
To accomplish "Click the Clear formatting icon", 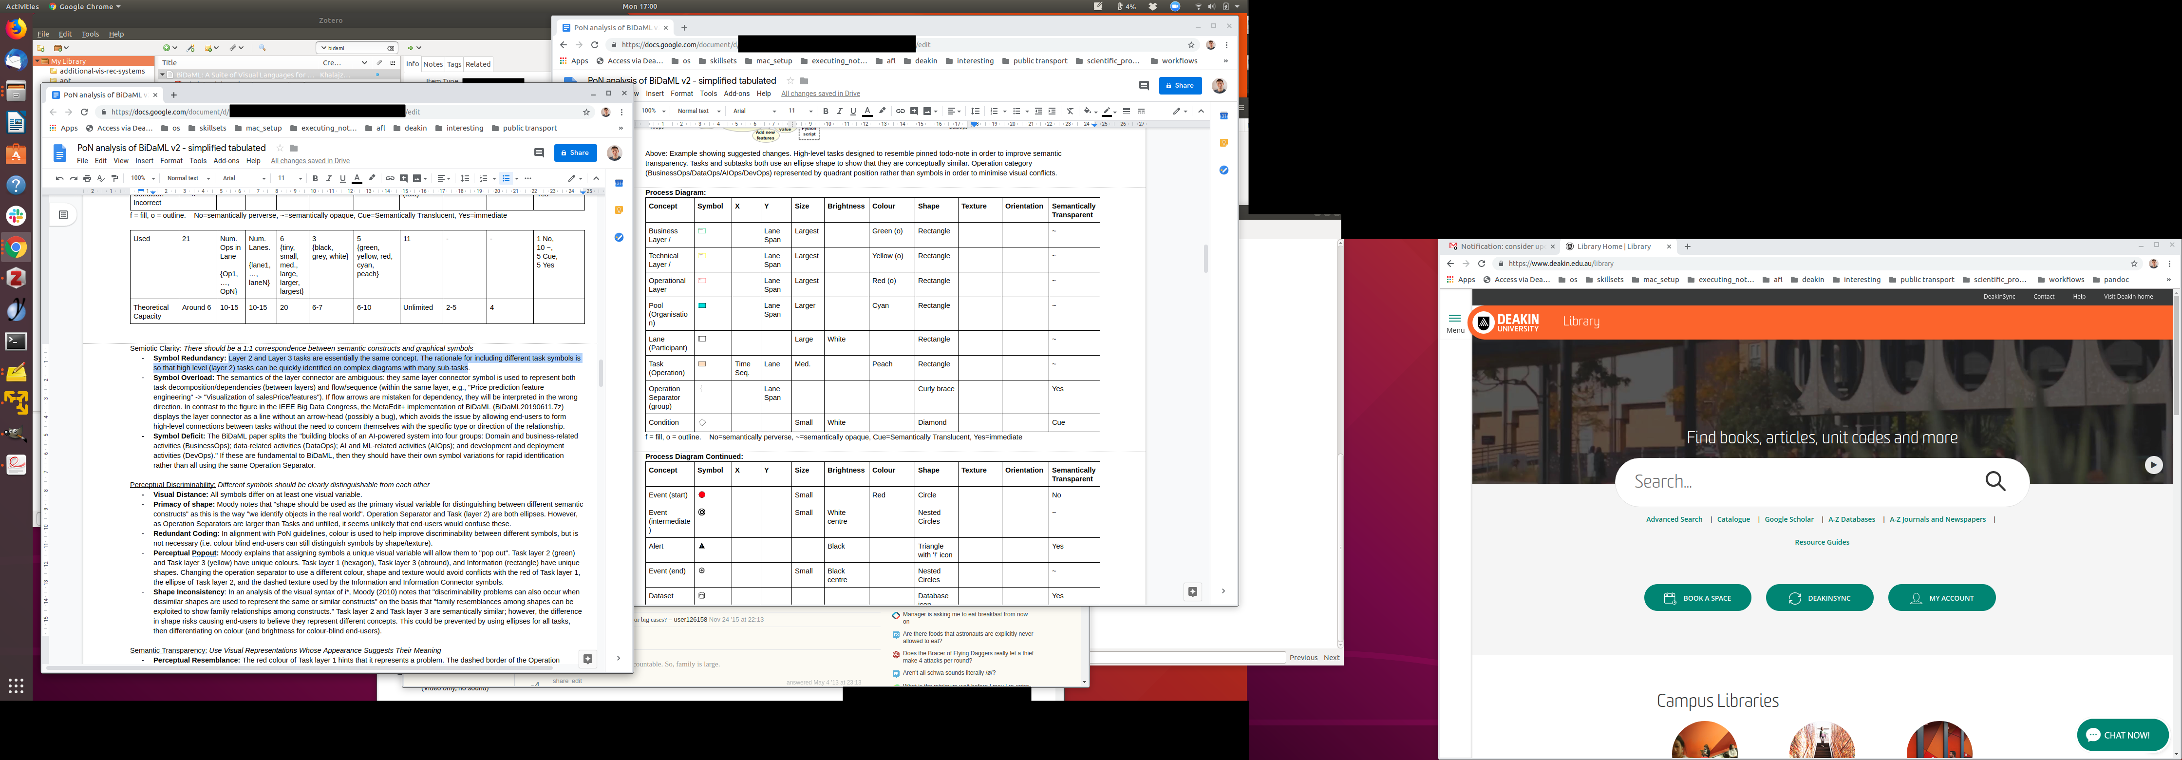I will tap(1070, 111).
